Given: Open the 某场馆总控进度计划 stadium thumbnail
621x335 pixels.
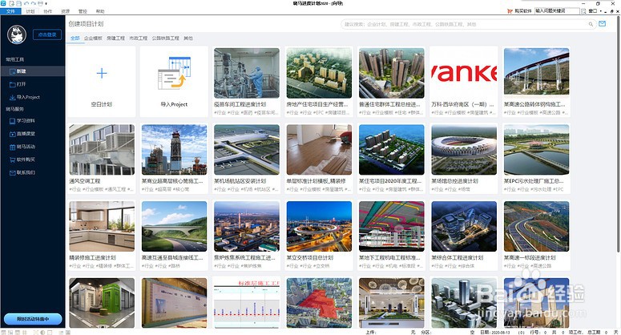Looking at the screenshot, I should click(464, 150).
